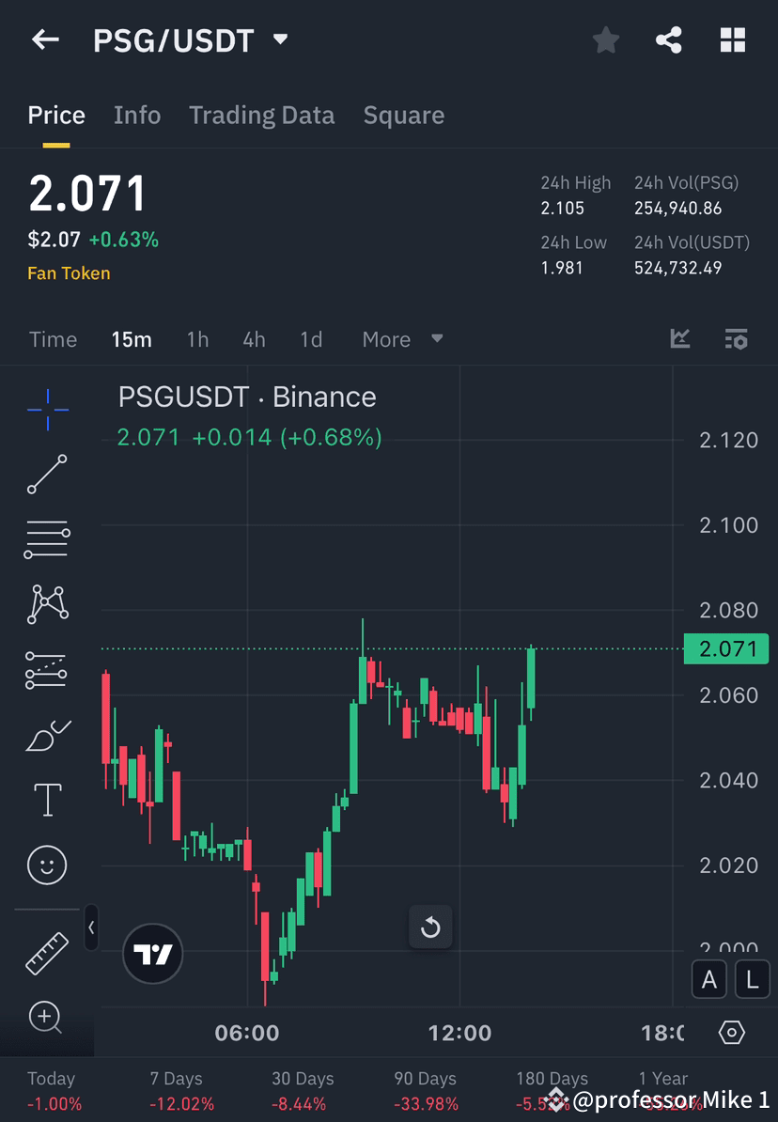778x1122 pixels.
Task: Toggle auto scale with the A button
Action: coord(709,979)
